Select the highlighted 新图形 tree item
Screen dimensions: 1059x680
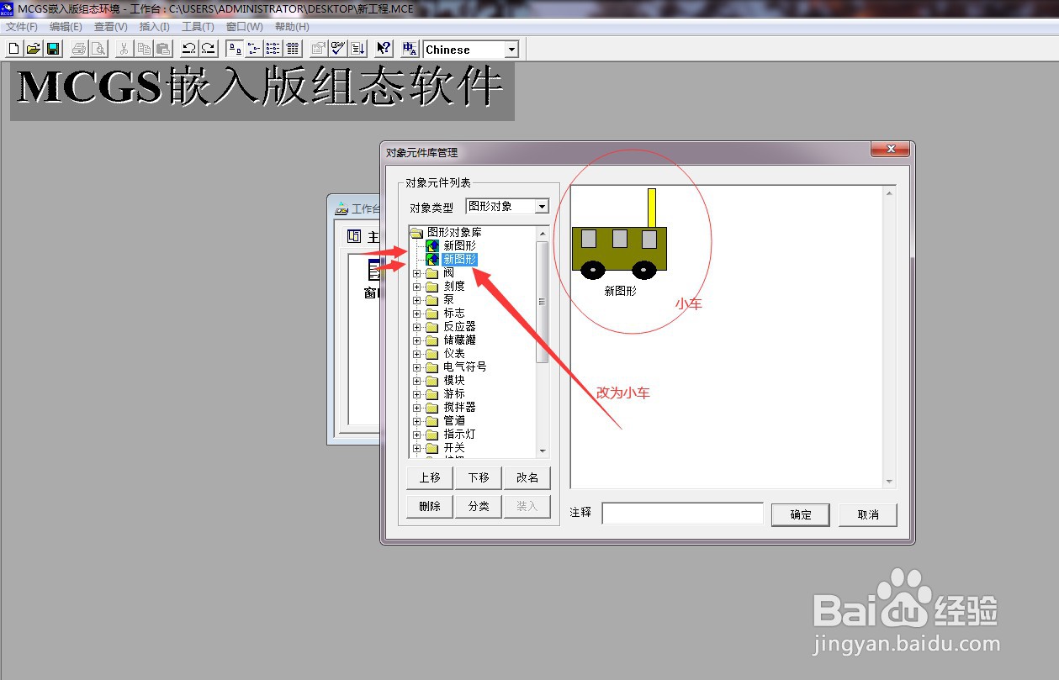pyautogui.click(x=459, y=259)
